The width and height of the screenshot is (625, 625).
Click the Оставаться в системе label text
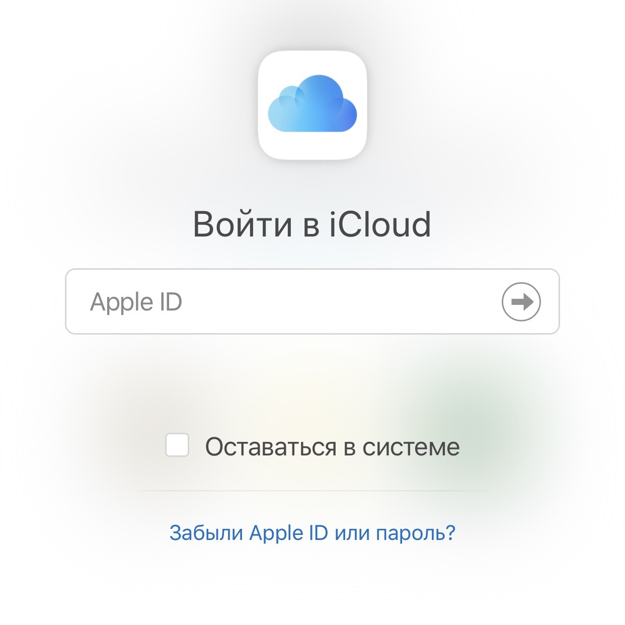[x=332, y=447]
